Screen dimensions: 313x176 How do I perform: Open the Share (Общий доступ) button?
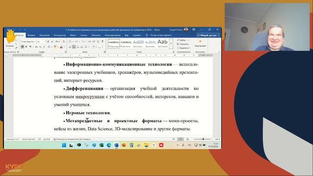208,35
